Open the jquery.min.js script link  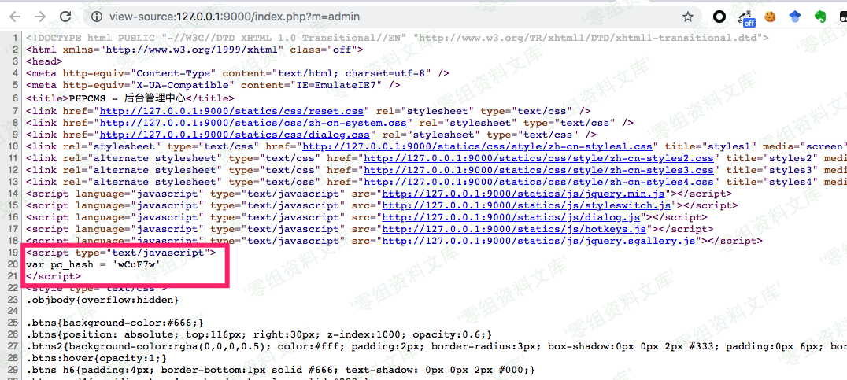(524, 194)
